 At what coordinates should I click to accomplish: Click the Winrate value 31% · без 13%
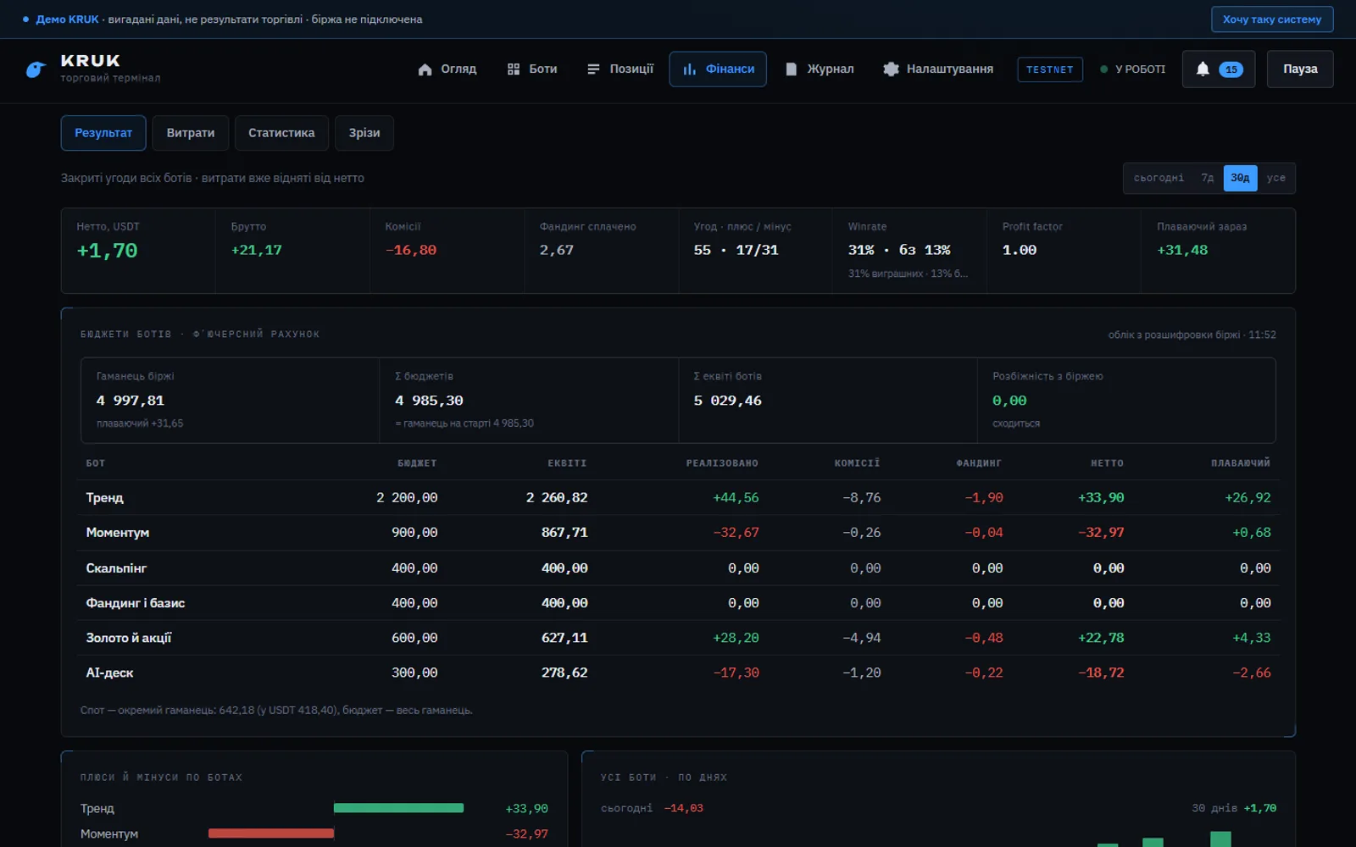[899, 250]
